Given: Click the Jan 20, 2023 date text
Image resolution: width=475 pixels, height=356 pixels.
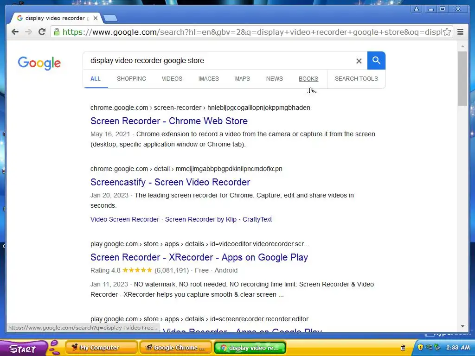Looking at the screenshot, I should tap(109, 195).
